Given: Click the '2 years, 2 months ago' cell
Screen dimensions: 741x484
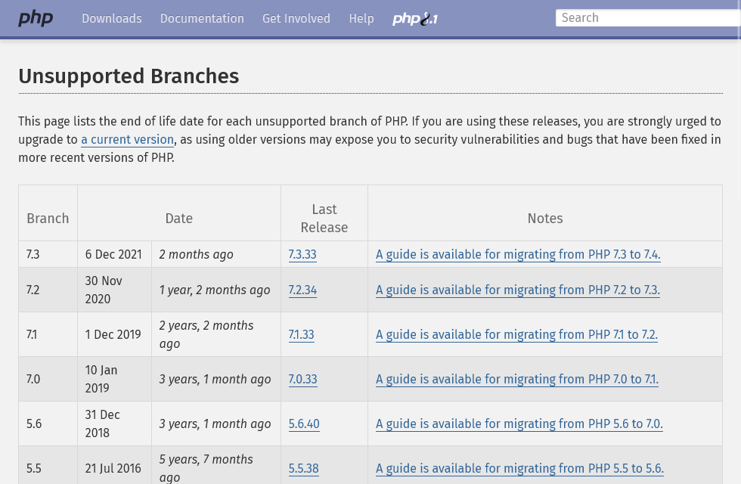Looking at the screenshot, I should [x=216, y=334].
